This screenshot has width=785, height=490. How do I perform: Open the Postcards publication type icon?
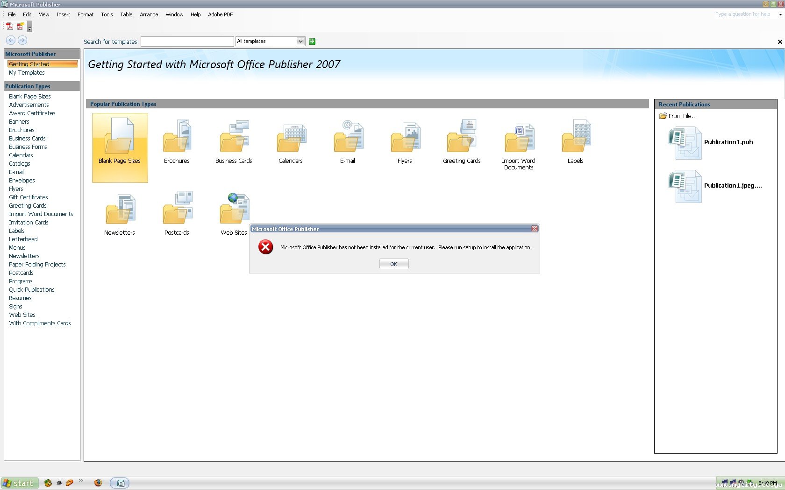[x=177, y=208]
